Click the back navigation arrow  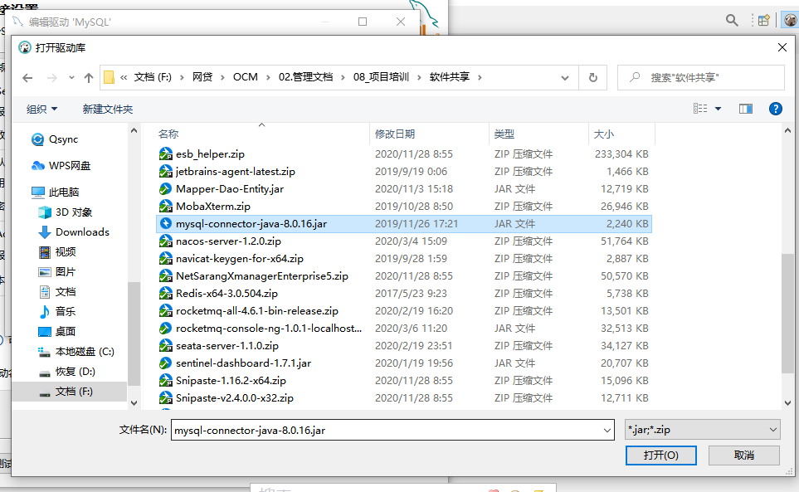27,77
